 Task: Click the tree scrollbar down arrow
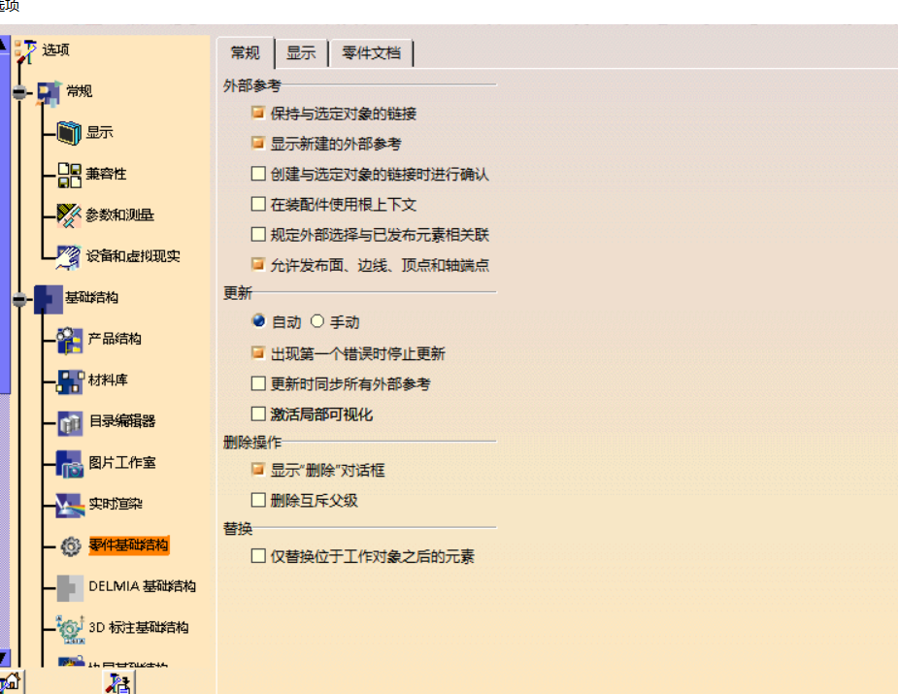[x=4, y=658]
